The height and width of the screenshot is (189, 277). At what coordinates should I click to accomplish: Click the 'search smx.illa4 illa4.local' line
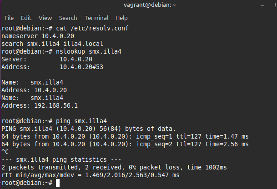[x=52, y=44]
